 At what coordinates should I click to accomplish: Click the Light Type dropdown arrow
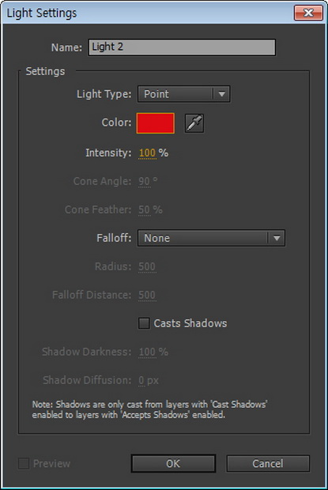pyautogui.click(x=221, y=94)
